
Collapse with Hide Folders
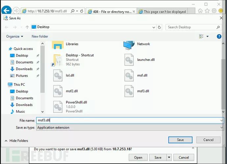tap(16, 141)
